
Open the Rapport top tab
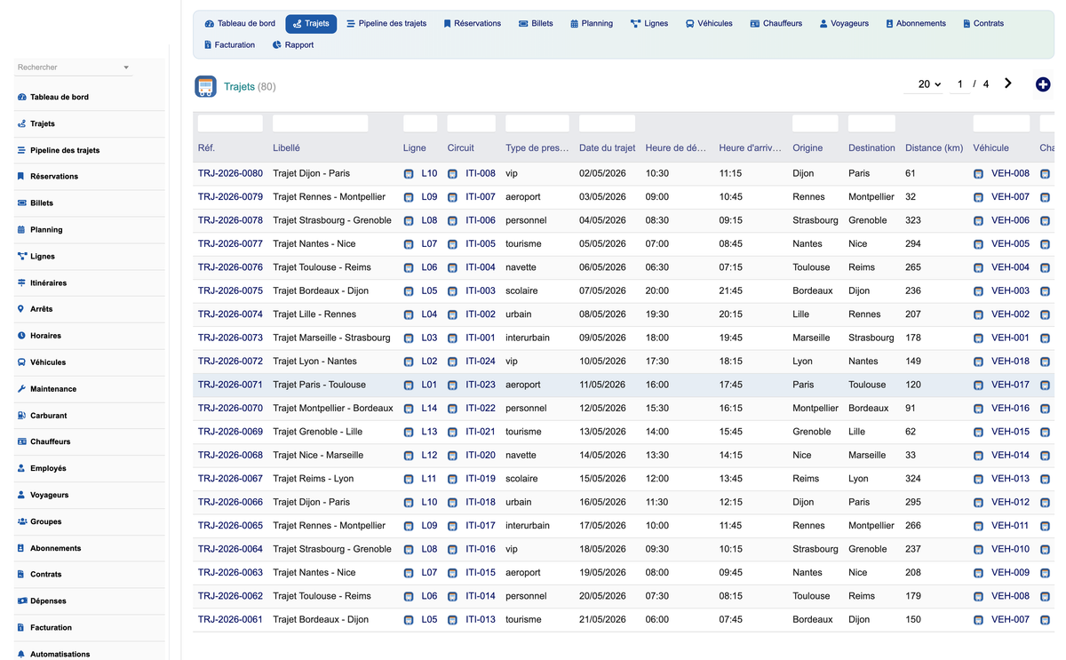coord(293,44)
